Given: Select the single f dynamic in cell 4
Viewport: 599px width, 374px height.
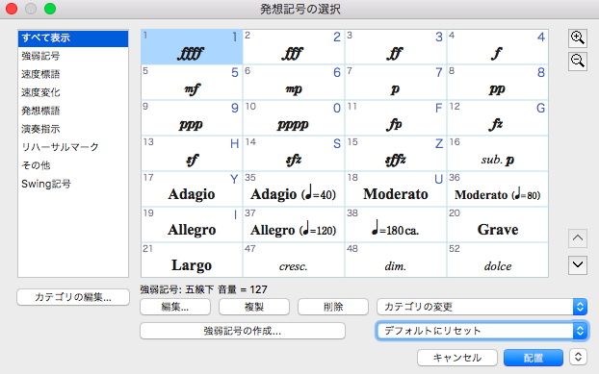Looking at the screenshot, I should click(x=498, y=47).
